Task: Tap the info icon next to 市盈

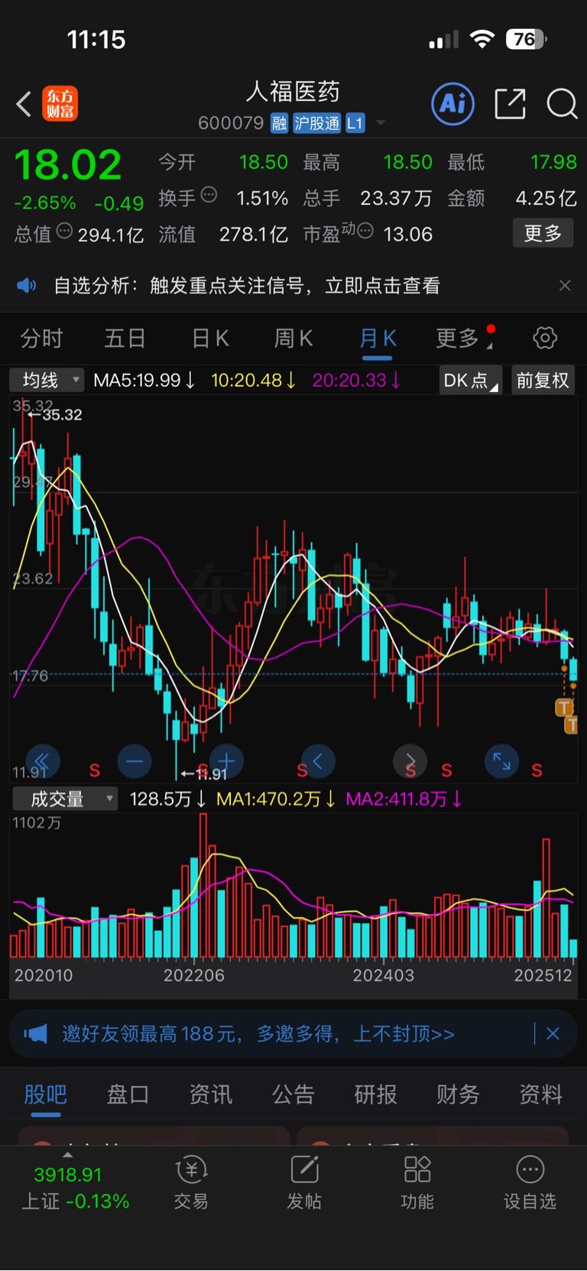Action: tap(365, 231)
